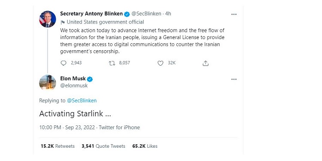The height and width of the screenshot is (161, 322).
Task: View the 3,541 Quote Tweets list
Action: click(x=103, y=146)
